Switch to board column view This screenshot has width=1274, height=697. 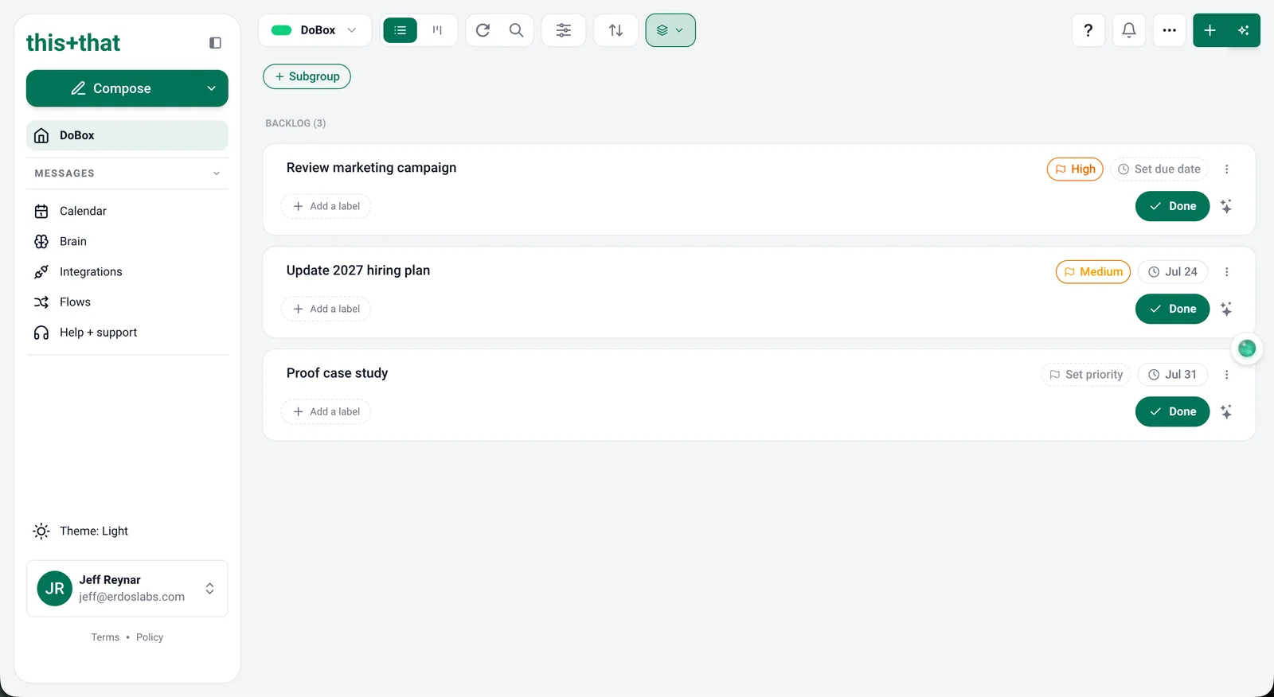437,30
